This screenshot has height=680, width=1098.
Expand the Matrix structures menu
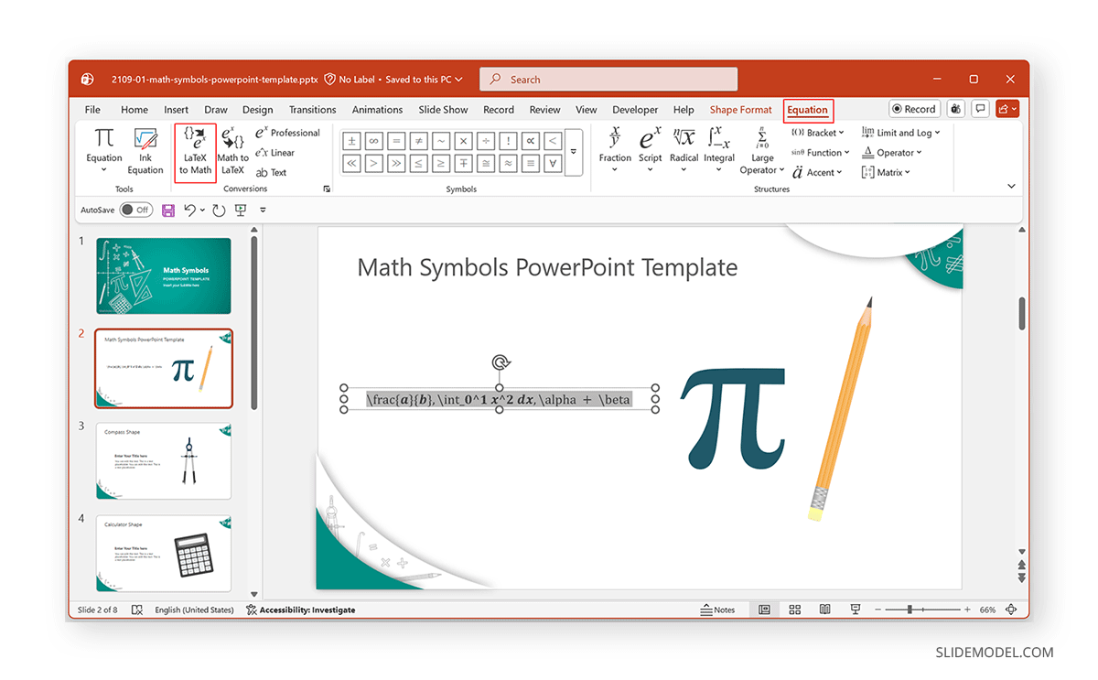coord(885,171)
